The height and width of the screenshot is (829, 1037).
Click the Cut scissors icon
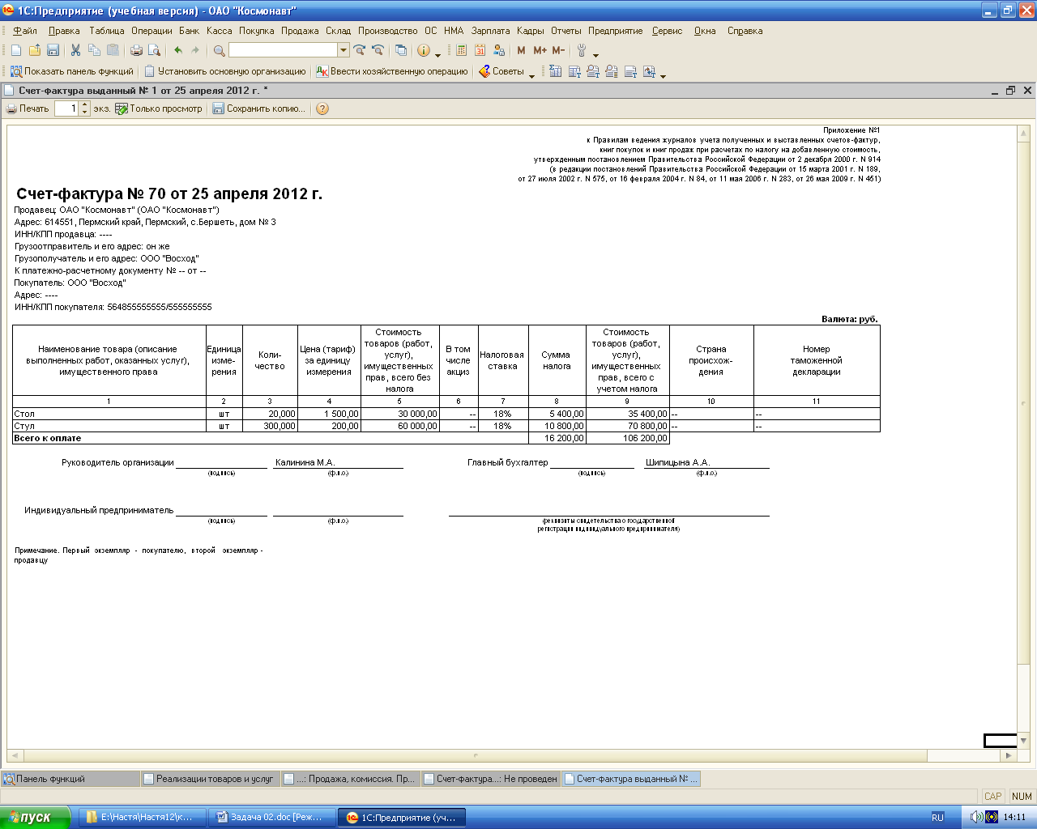point(75,50)
